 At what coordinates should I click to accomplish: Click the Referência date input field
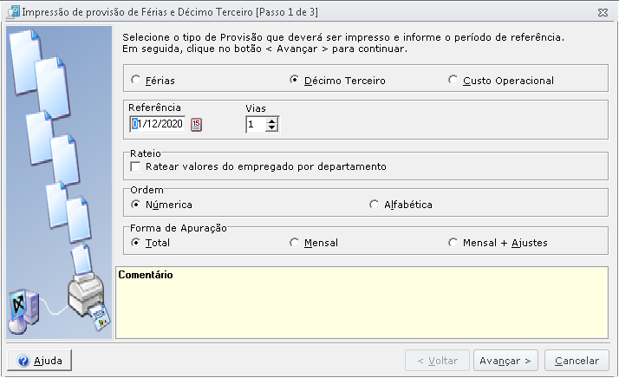click(158, 124)
